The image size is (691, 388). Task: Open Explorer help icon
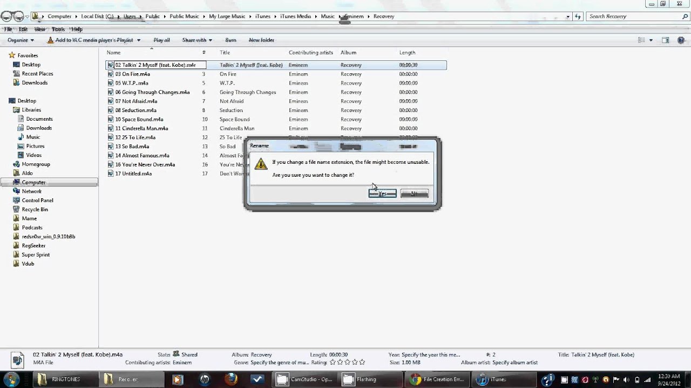(681, 40)
